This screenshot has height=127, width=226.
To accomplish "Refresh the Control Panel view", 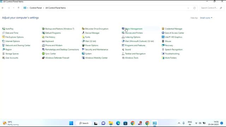I will (x=195, y=8).
